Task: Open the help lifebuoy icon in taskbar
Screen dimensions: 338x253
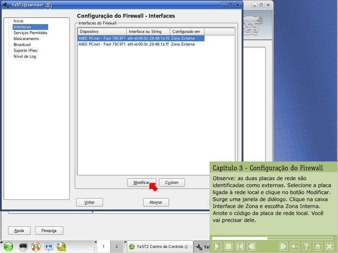Action: pyautogui.click(x=36, y=246)
